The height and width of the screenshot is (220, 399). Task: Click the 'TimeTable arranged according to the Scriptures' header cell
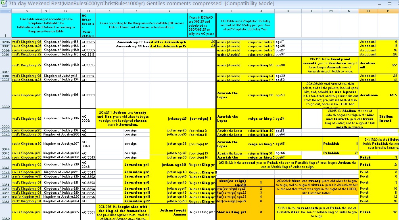46,25
